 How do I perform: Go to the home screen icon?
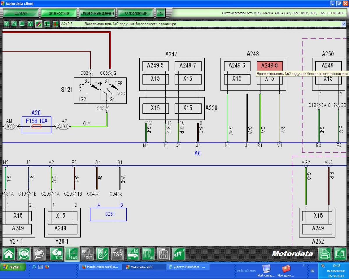coord(9,254)
